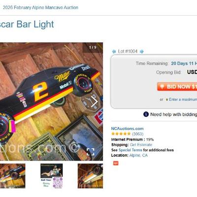Click the icon beside Enter a maximum

[x=167, y=99]
